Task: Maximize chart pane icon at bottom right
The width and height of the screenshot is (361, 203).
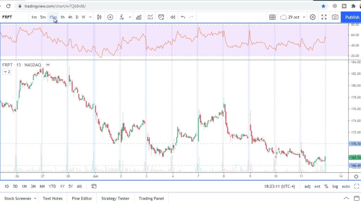Action: pyautogui.click(x=356, y=186)
